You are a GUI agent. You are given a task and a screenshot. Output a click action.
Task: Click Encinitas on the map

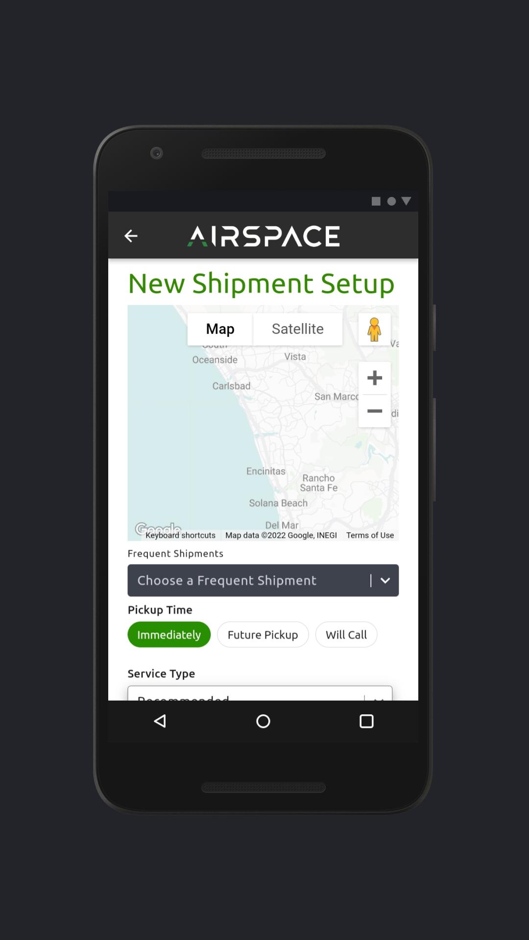click(x=265, y=471)
